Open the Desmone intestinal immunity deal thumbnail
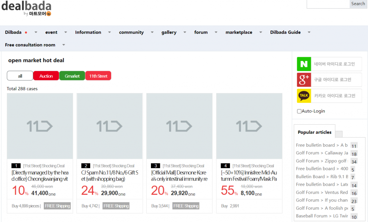Viewport: 368px width, 222px height. coord(179,126)
